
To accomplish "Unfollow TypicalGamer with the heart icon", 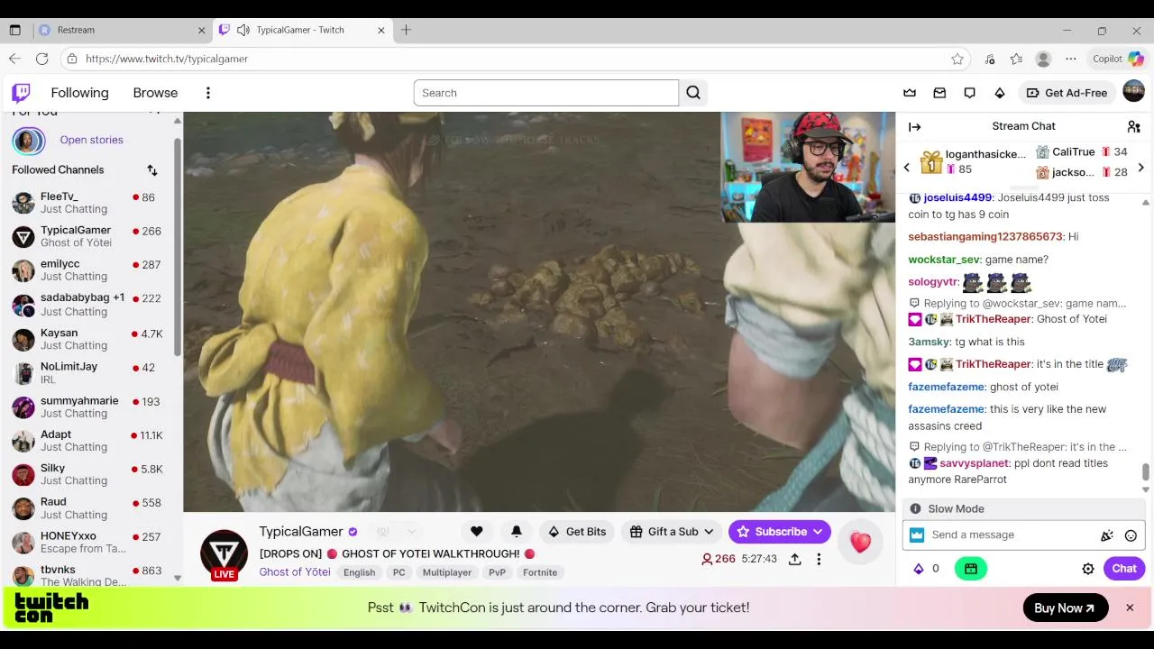I will pos(476,532).
